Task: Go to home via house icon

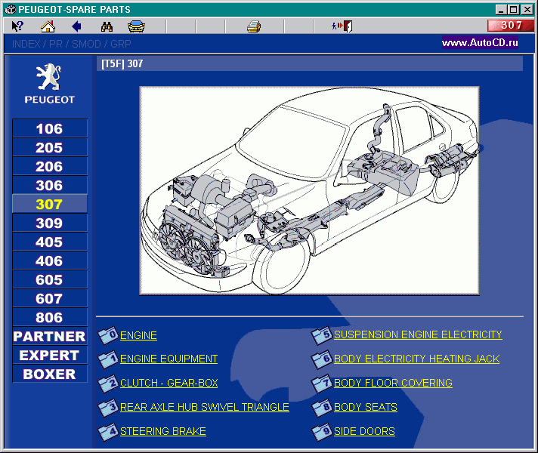Action: (48, 26)
